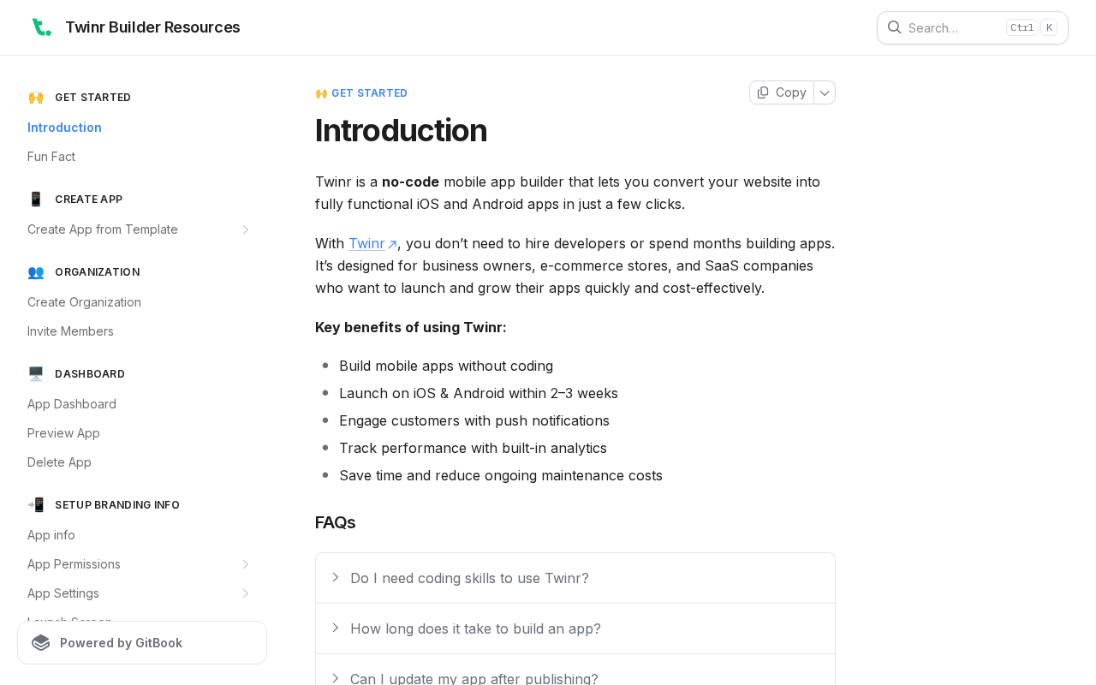This screenshot has height=685, width=1096.
Task: Expand Create App from Template submenu
Action: click(x=246, y=229)
